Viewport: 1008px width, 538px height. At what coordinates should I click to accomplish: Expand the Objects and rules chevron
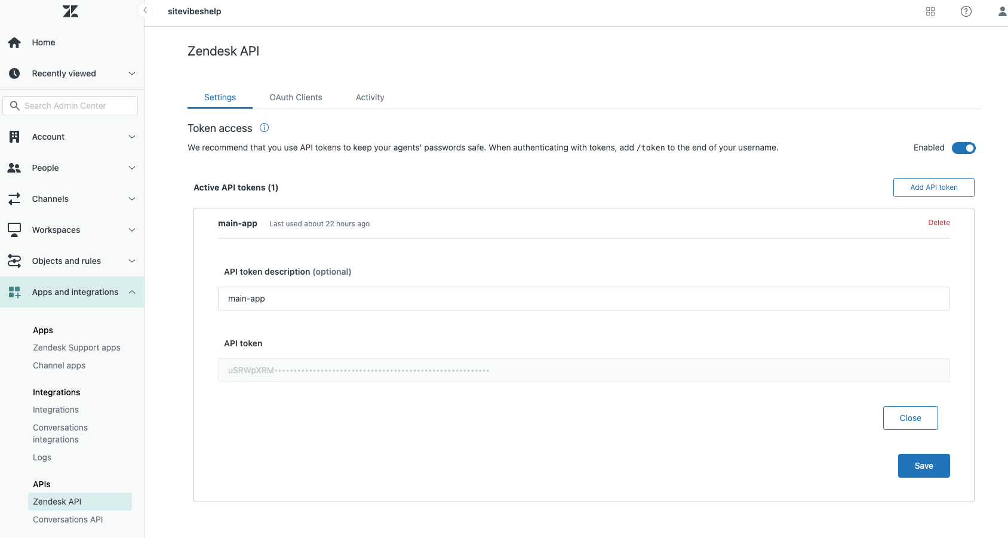[132, 261]
